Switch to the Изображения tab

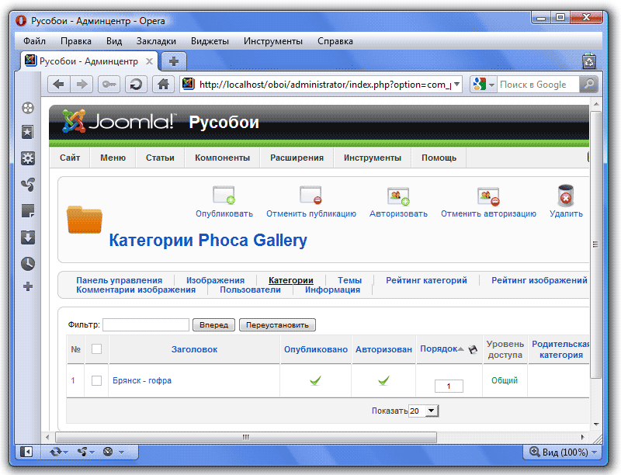[215, 280]
